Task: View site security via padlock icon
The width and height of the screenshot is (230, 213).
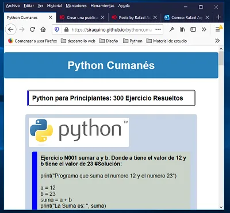Action: (66, 29)
